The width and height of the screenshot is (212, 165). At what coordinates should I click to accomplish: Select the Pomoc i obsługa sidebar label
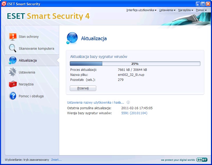[31, 96]
